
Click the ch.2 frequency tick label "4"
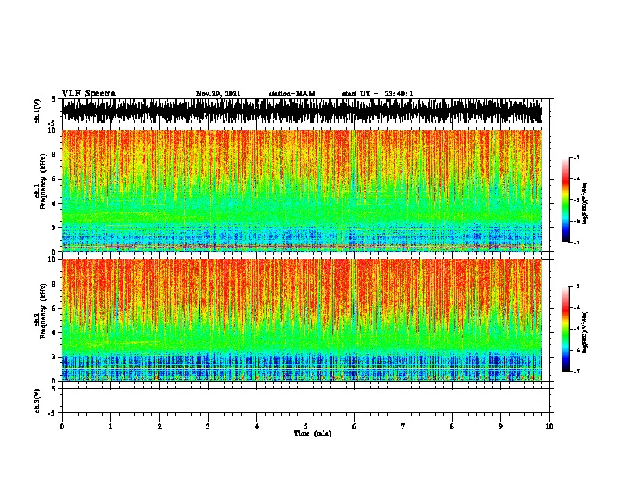point(55,333)
